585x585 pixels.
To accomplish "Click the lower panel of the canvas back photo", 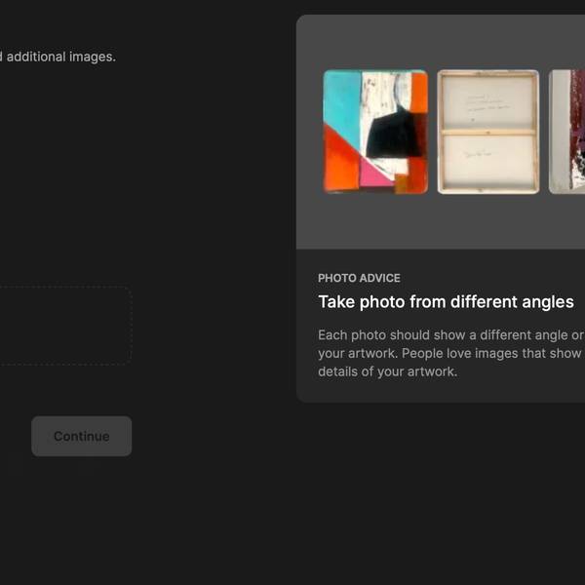I will [x=487, y=159].
